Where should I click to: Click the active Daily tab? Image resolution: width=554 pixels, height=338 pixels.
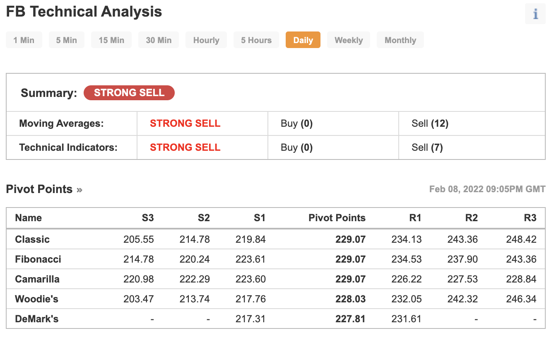(x=303, y=40)
